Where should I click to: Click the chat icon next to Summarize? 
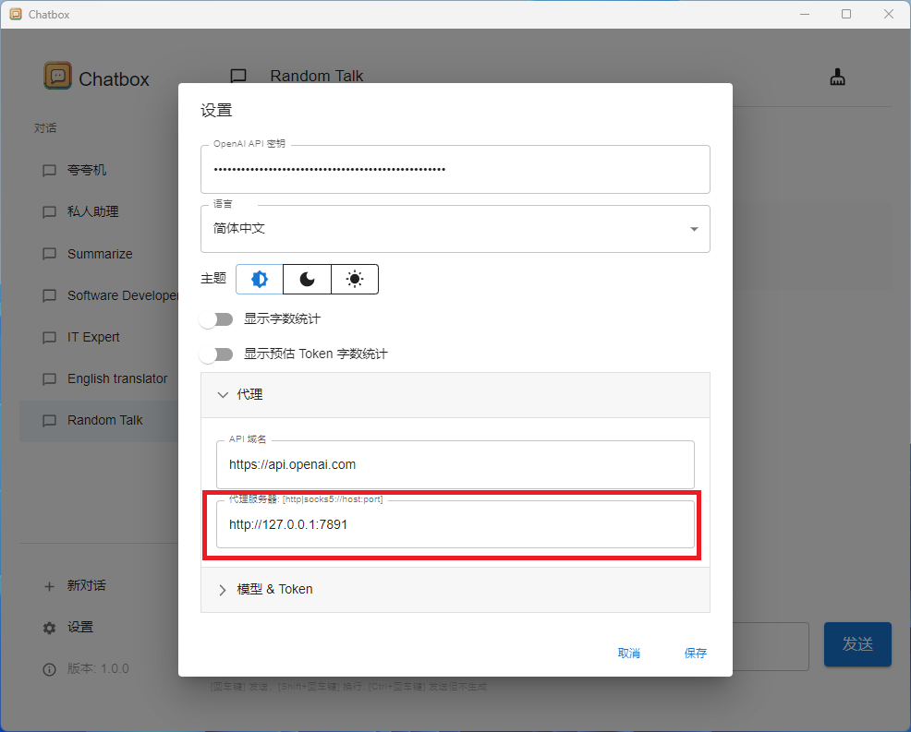pos(49,254)
